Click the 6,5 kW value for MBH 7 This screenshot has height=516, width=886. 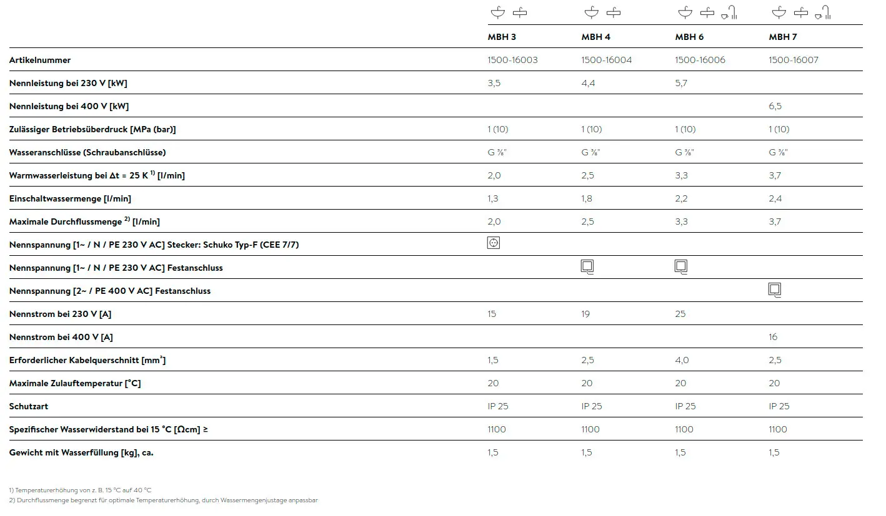(775, 106)
